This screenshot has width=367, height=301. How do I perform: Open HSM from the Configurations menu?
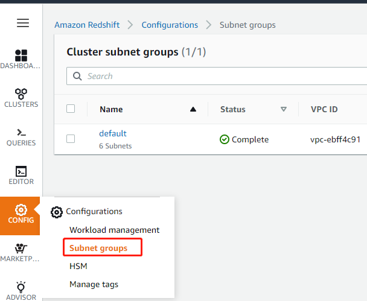pos(78,266)
